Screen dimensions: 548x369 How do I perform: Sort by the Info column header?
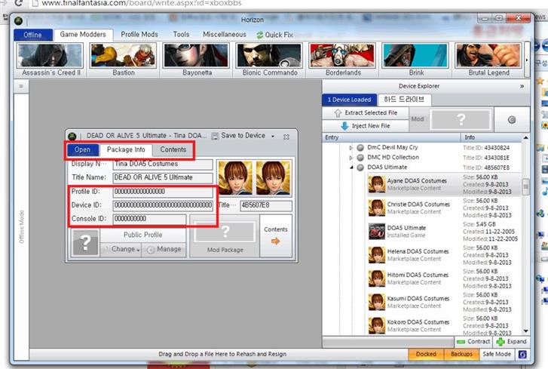point(491,137)
